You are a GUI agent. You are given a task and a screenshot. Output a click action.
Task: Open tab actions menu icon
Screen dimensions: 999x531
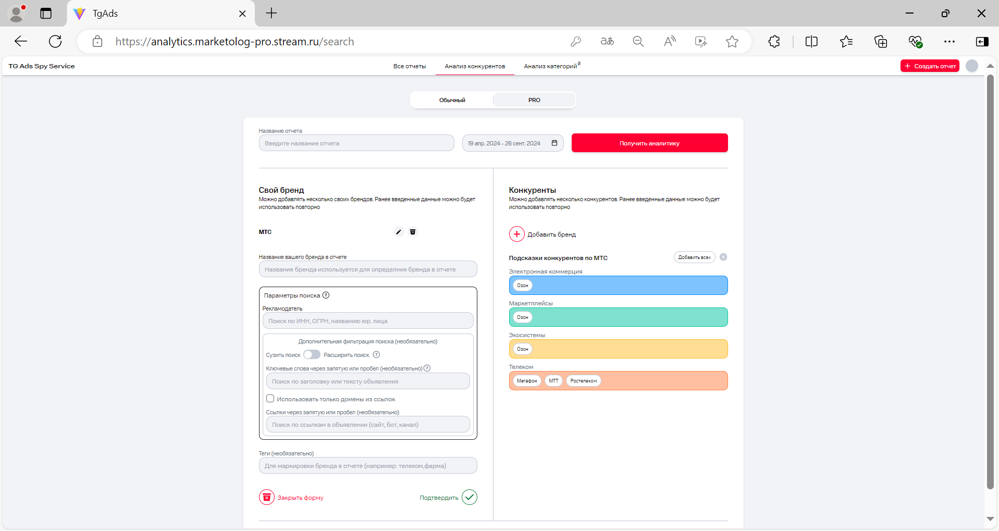pyautogui.click(x=46, y=14)
